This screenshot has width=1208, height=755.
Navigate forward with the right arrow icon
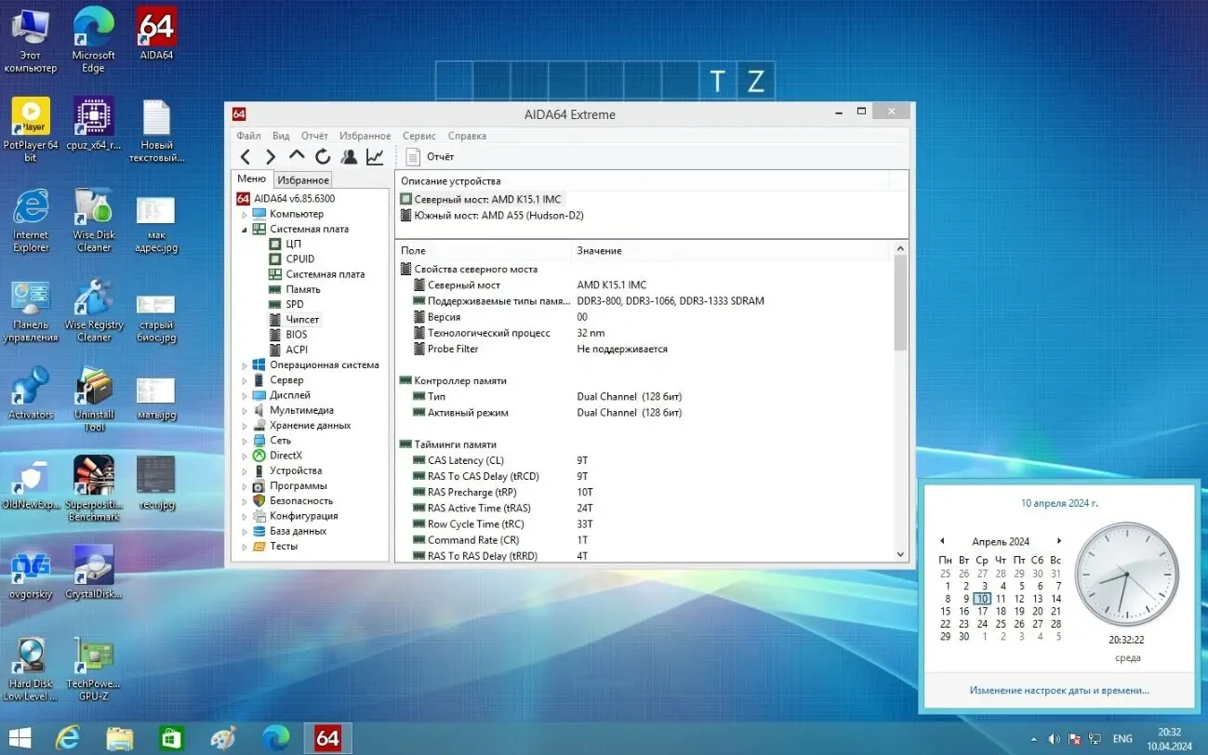[x=270, y=156]
